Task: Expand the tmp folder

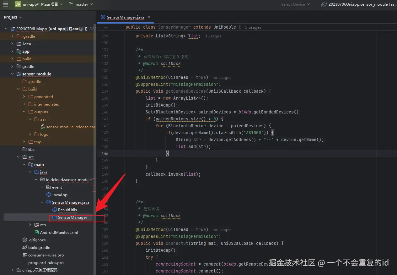Action: click(x=24, y=142)
